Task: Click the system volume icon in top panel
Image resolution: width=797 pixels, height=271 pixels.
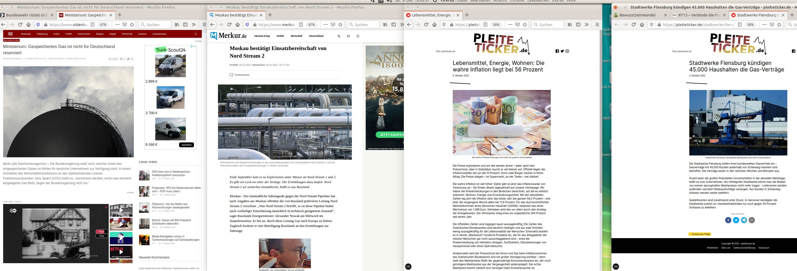Action: [389, 1]
